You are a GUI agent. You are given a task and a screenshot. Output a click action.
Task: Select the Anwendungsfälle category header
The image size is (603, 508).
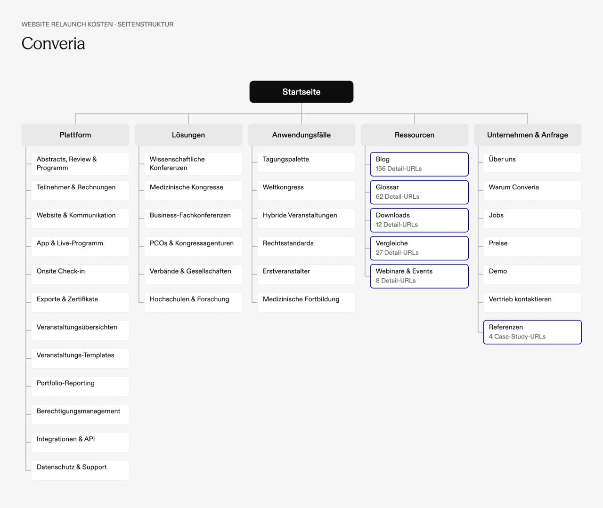(301, 135)
